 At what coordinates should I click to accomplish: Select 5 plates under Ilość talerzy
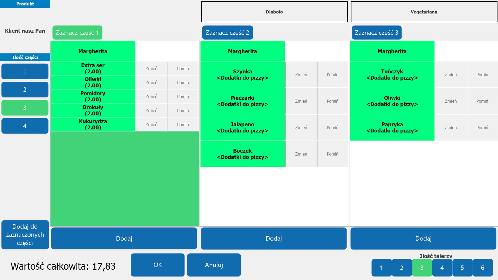point(462,268)
